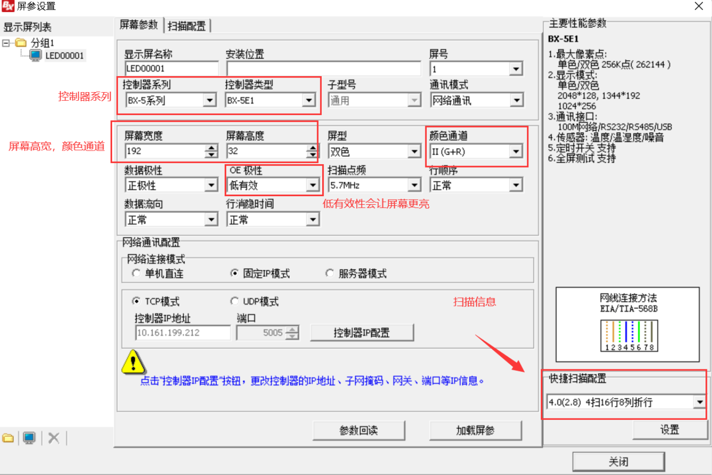Click the delete X icon in bottom toolbar

[x=54, y=438]
